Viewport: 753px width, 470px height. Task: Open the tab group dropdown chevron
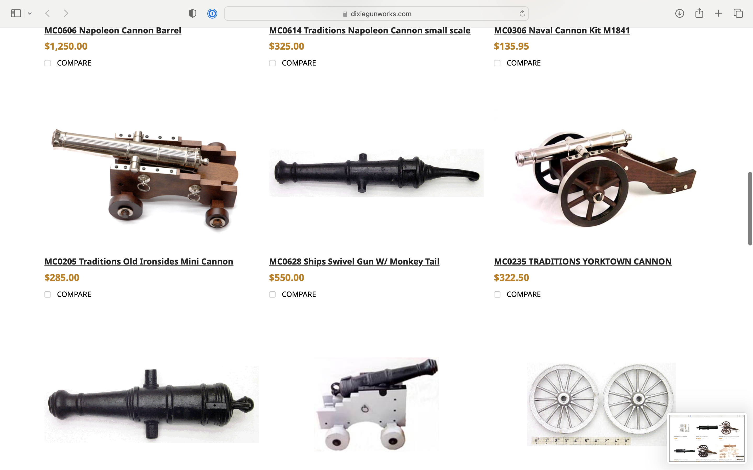pyautogui.click(x=30, y=13)
